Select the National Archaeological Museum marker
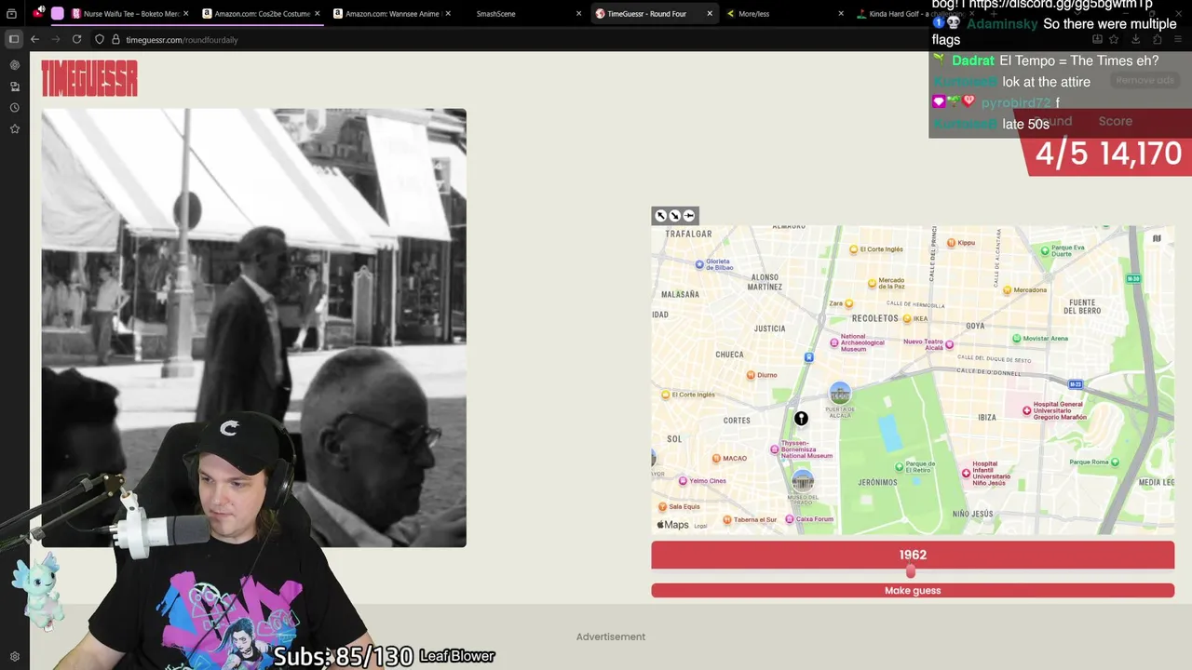Screen dimensions: 1192x670 (835, 342)
